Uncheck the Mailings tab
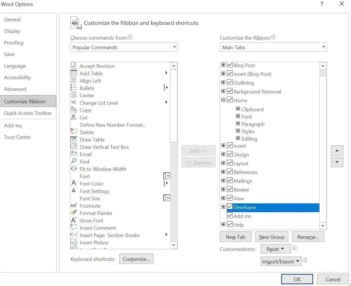 pyautogui.click(x=229, y=180)
